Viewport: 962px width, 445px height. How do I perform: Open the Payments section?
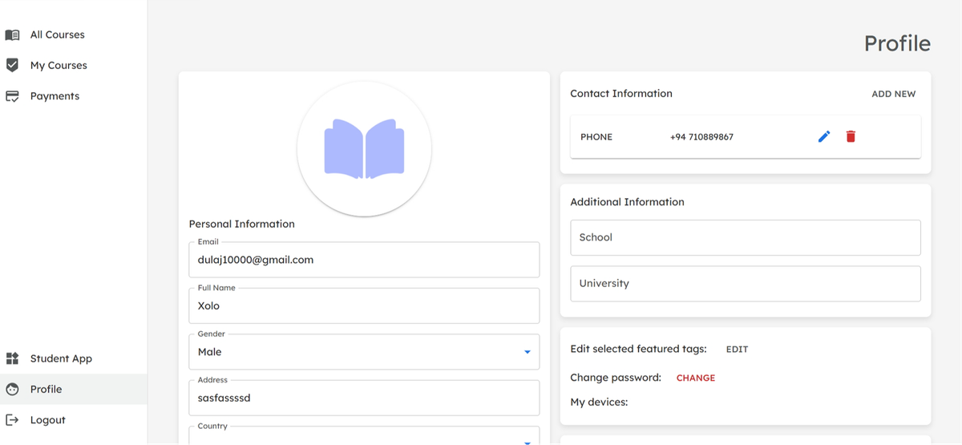point(74,96)
